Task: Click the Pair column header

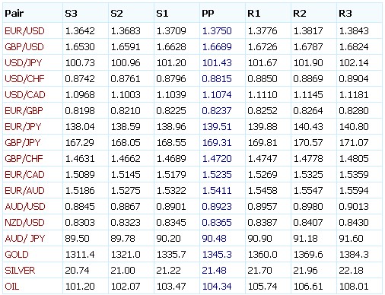Action: (14, 13)
